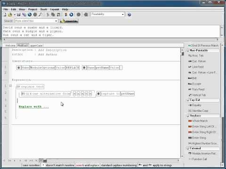The height and width of the screenshot is (169, 226).
Task: Collapse the expression tree toggle at line 1
Action: [x=10, y=85]
